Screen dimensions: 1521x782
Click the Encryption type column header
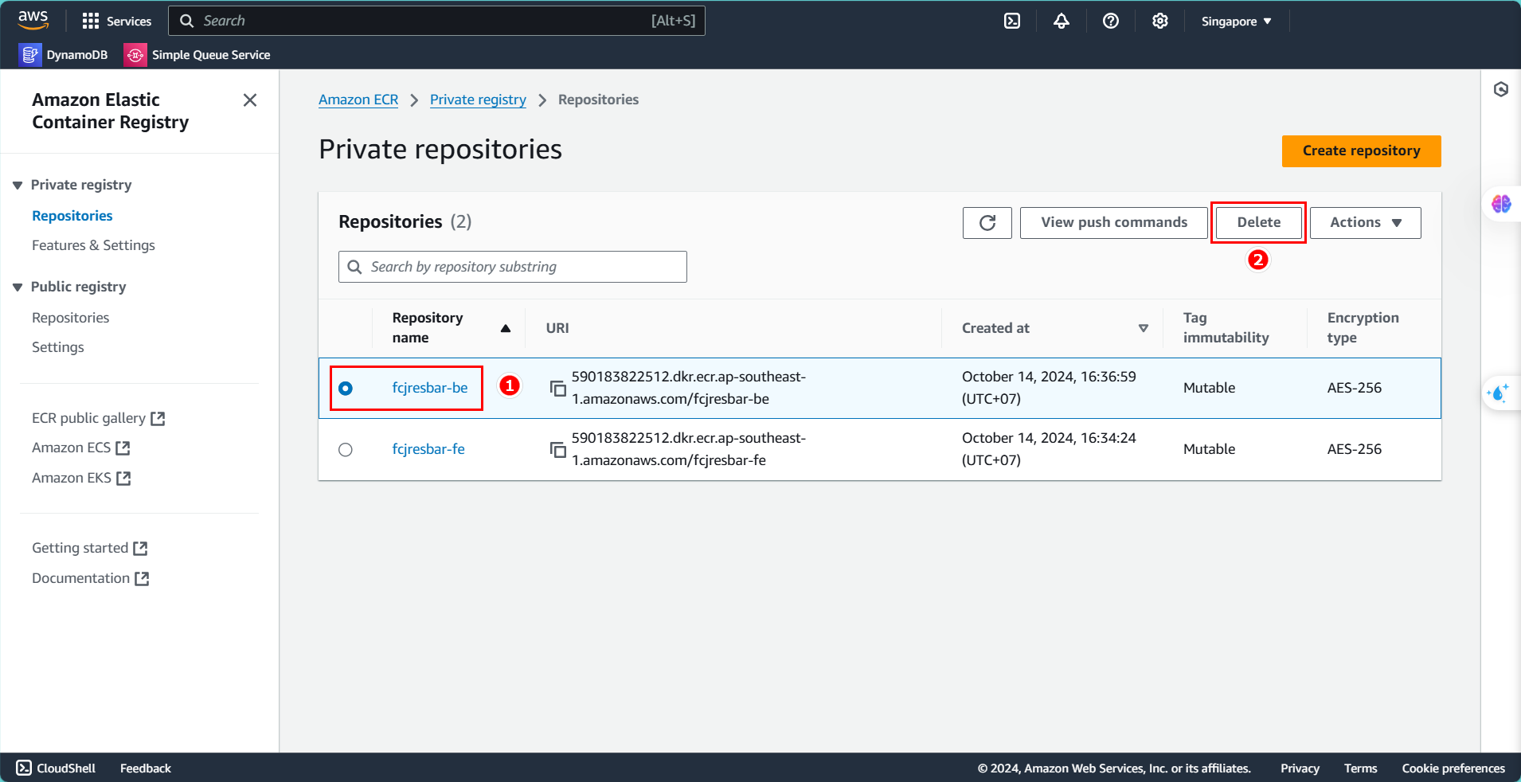[1363, 327]
